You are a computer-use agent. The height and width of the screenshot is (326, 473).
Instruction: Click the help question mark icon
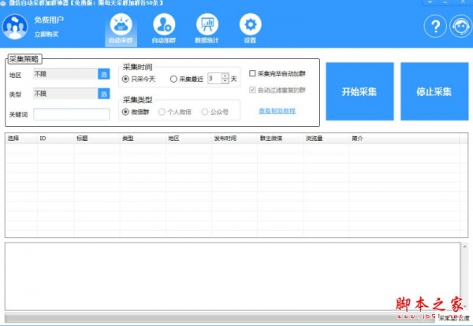435,28
